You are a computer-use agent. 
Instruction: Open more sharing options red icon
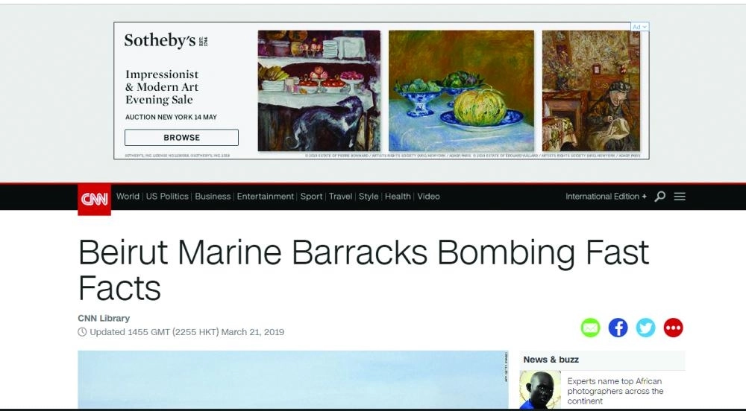click(673, 328)
